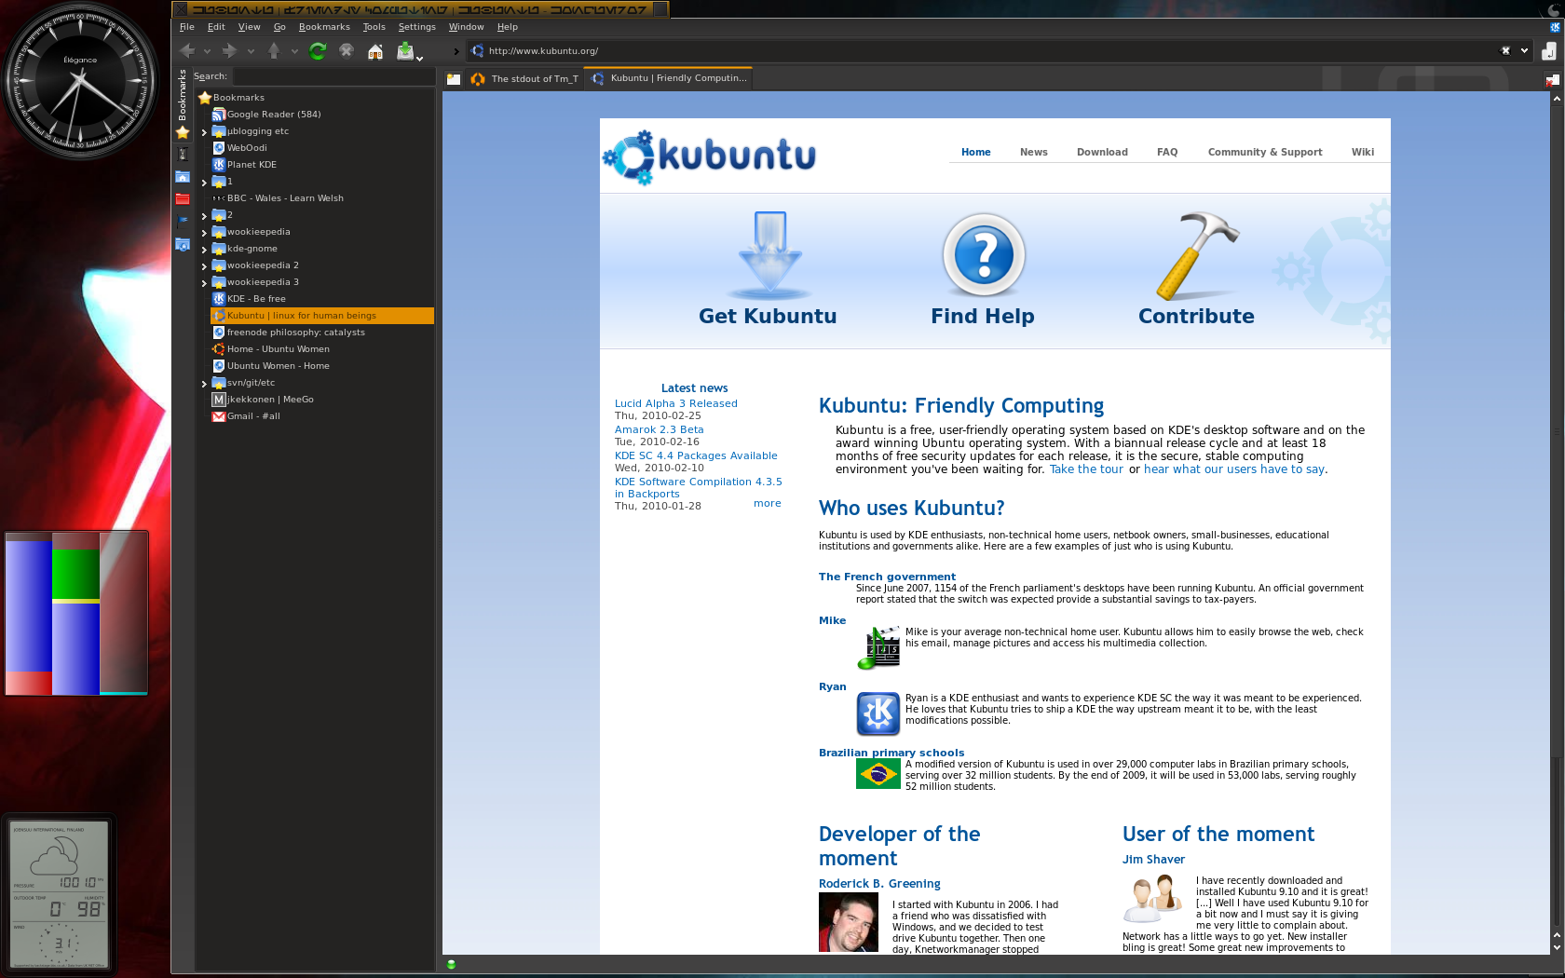Click the Get Kubuntu download arrow image
Viewport: 1565px width, 978px height.
coord(769,255)
